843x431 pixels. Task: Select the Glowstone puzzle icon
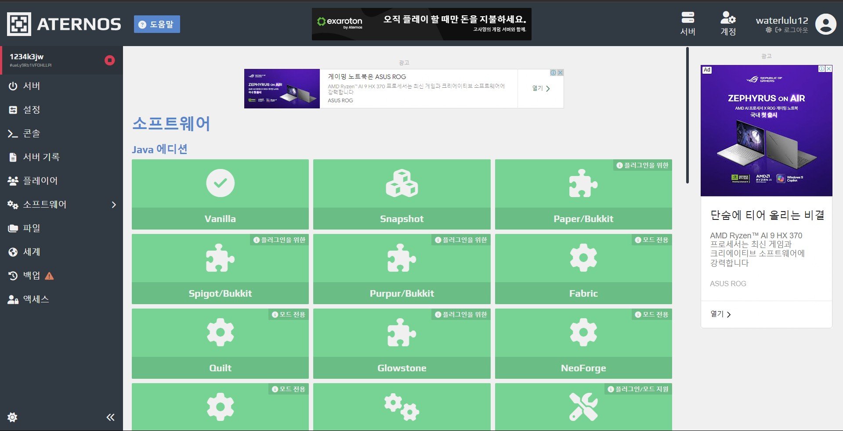[x=402, y=332]
